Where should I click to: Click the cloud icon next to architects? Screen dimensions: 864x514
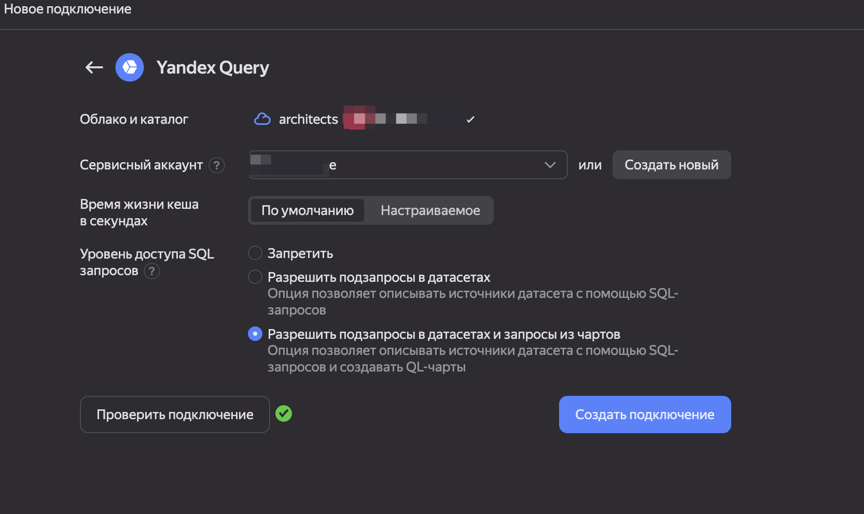262,119
